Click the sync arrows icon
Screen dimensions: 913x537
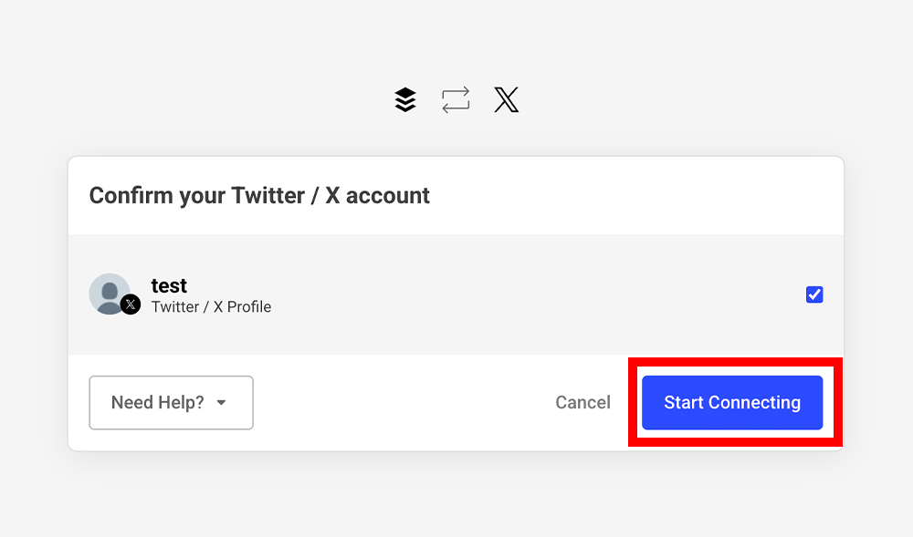point(456,99)
